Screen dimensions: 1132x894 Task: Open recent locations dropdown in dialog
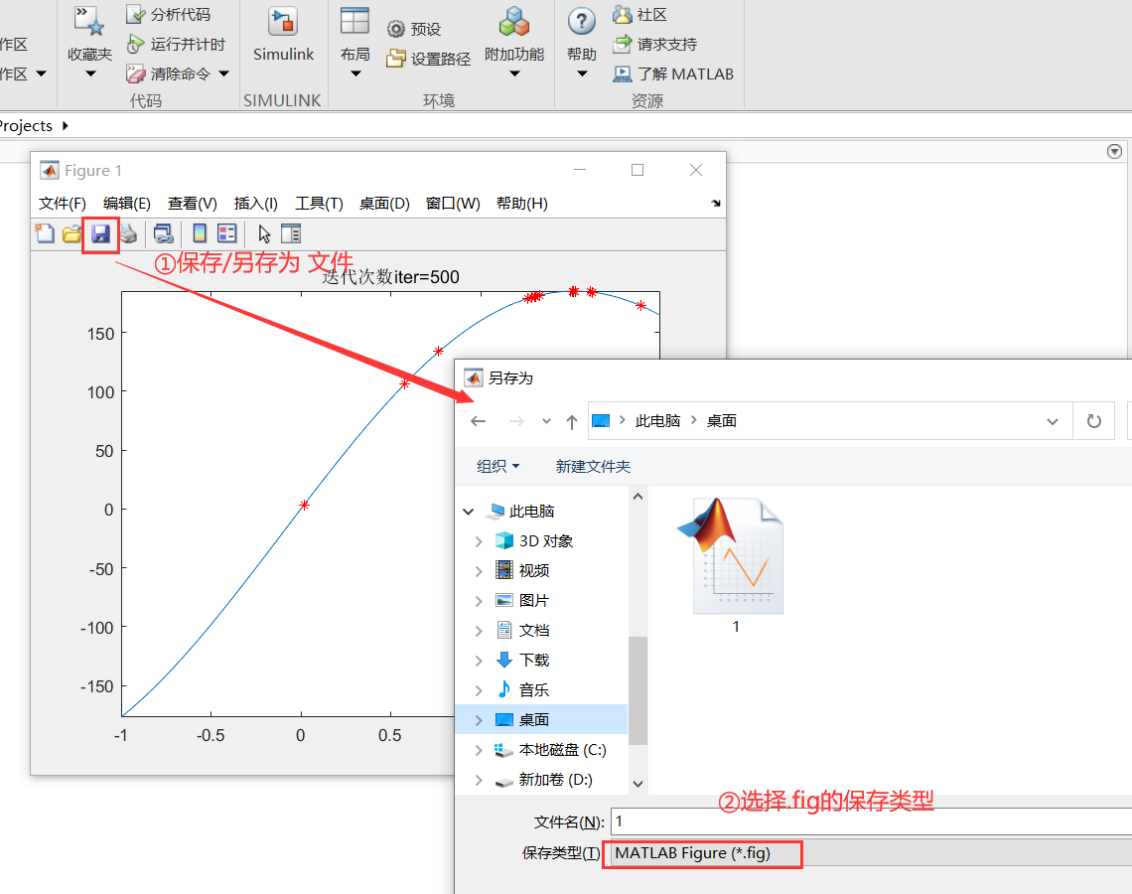546,421
